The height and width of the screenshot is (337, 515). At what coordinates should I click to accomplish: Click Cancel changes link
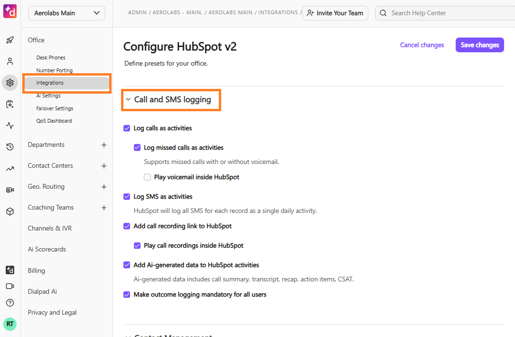pyautogui.click(x=421, y=45)
